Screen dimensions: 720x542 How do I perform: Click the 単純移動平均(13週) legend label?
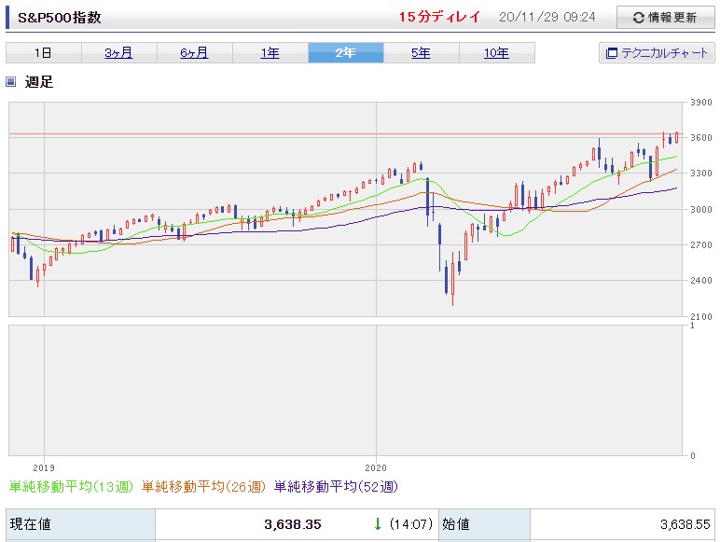coord(71,486)
